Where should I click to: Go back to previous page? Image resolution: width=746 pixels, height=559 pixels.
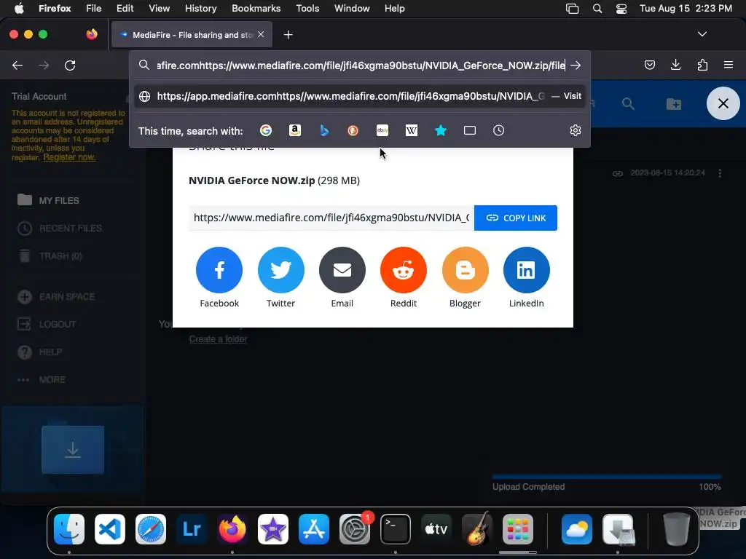click(17, 65)
